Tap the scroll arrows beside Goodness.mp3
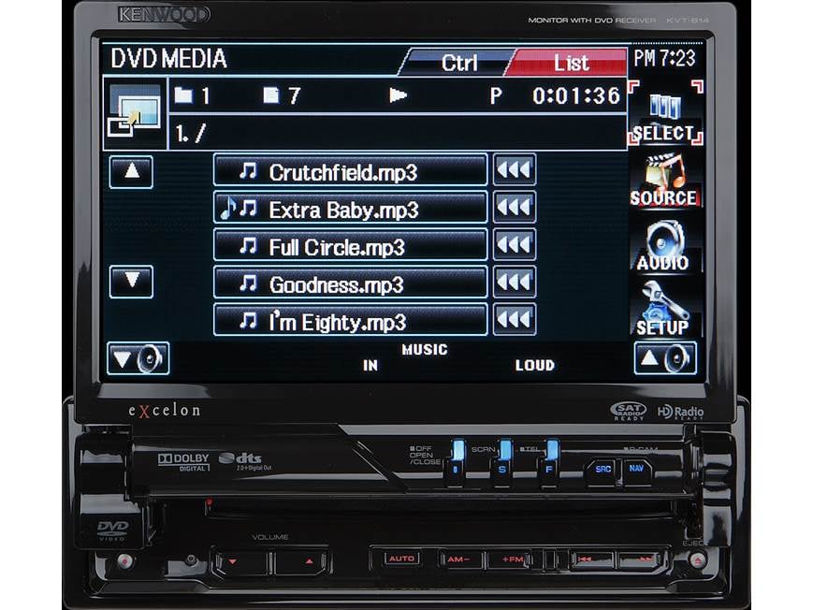Image resolution: width=813 pixels, height=610 pixels. (515, 283)
